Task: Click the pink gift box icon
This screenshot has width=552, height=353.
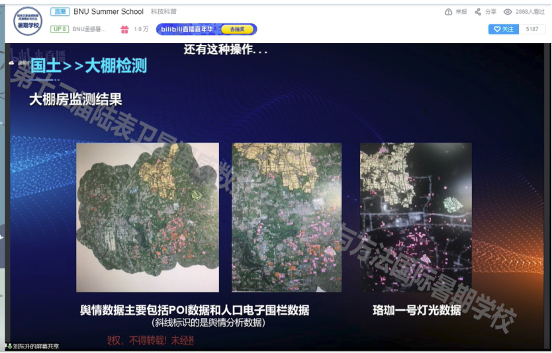Action: 124,29
